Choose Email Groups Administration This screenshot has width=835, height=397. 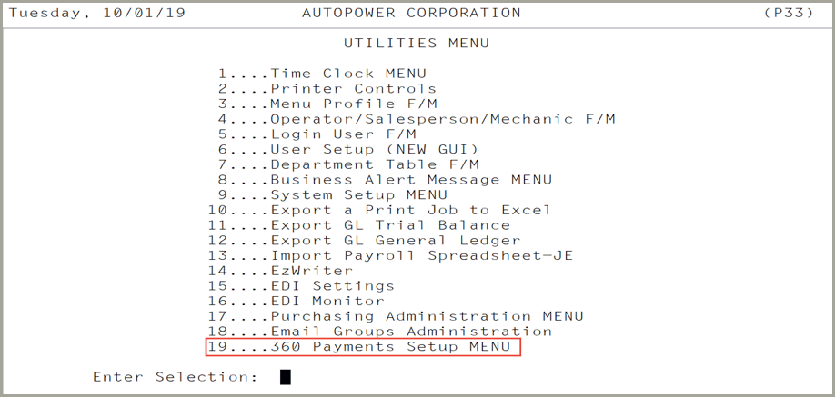tap(379, 332)
